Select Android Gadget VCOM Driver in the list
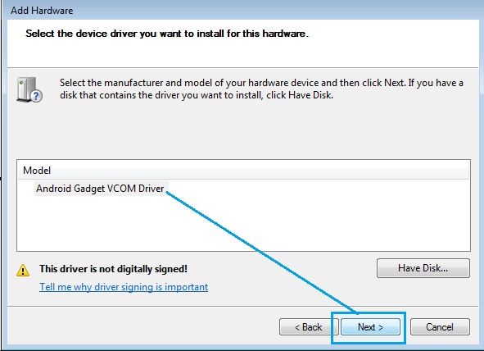The width and height of the screenshot is (484, 351). [x=100, y=189]
